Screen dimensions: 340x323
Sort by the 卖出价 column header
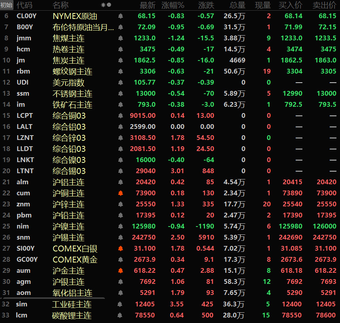pos(325,5)
